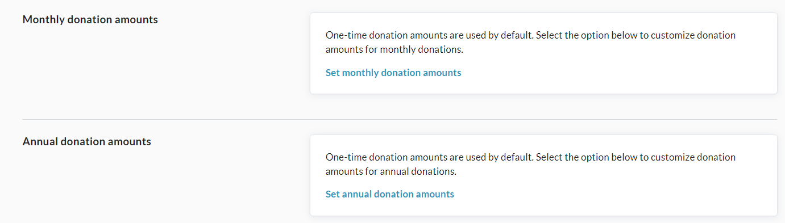Click the monthly card's first description line
This screenshot has height=223, width=785.
point(530,35)
